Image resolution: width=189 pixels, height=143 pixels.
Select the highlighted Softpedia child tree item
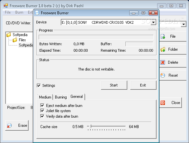coord(26,45)
